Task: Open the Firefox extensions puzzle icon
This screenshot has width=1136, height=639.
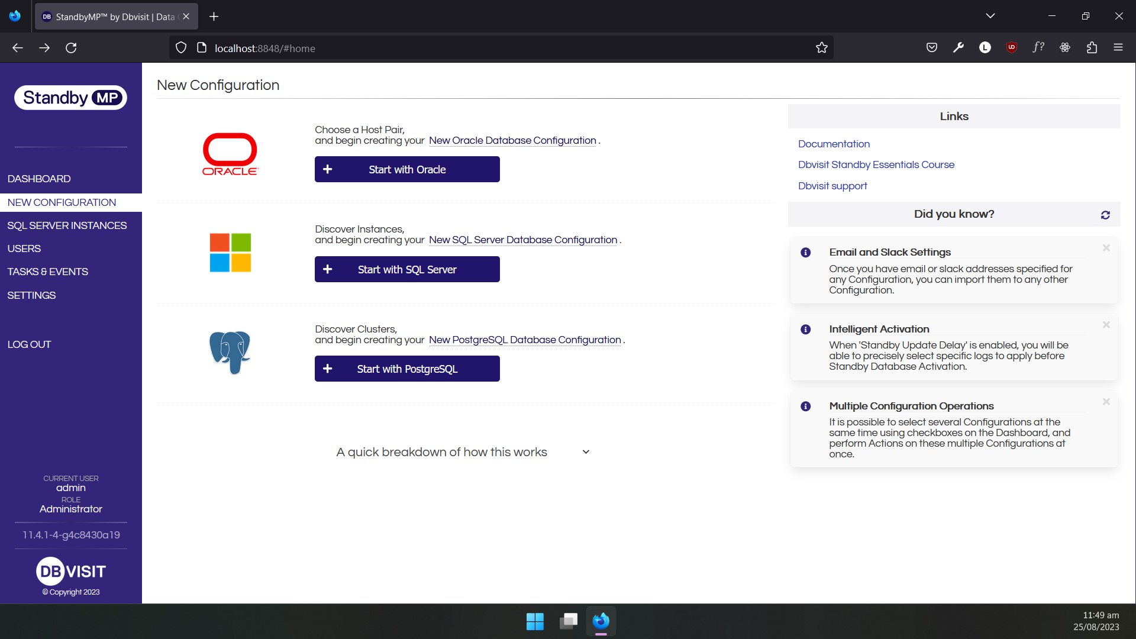Action: [1092, 47]
